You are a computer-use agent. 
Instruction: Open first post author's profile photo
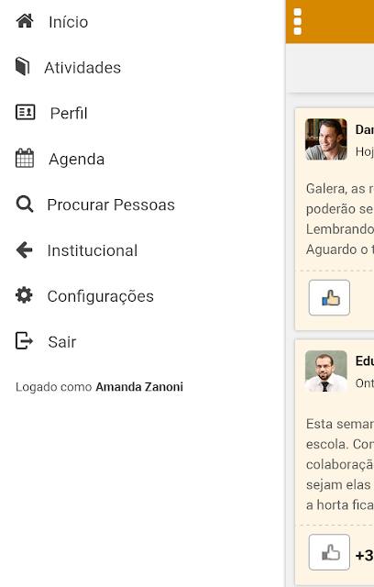click(326, 139)
